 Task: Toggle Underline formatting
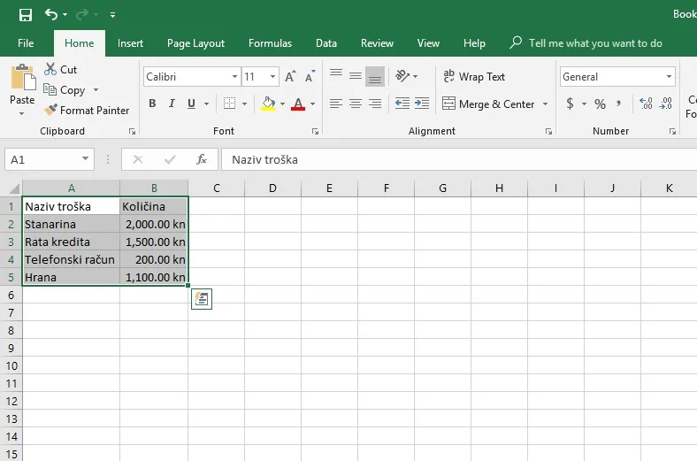(192, 104)
